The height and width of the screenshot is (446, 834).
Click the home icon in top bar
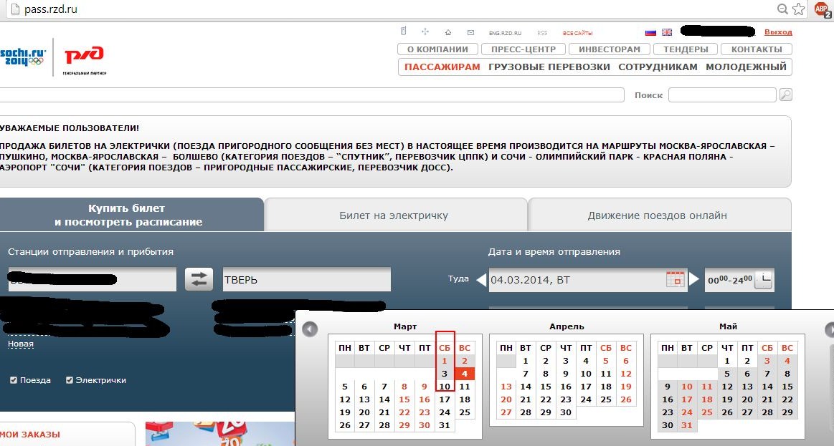point(448,32)
